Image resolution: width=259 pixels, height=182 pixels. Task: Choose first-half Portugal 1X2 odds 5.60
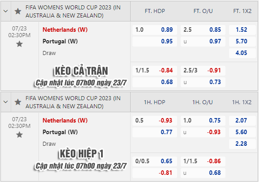coord(242,132)
